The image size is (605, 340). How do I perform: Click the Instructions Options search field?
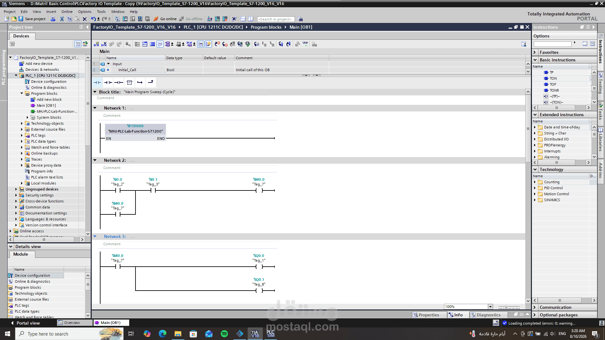coord(552,44)
